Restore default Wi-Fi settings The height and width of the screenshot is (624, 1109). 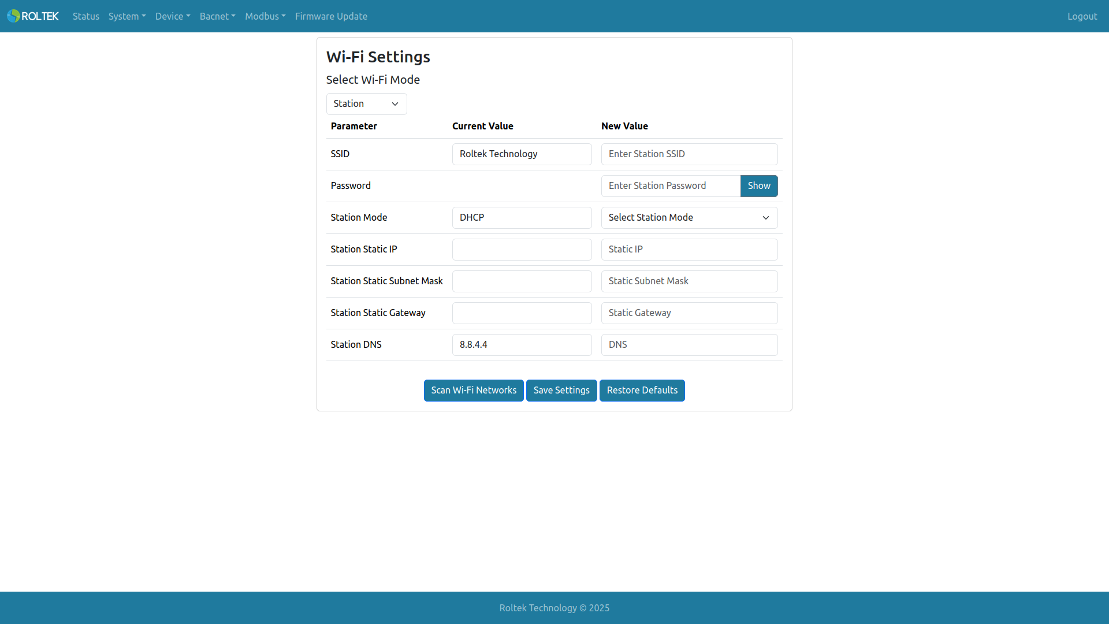pos(642,391)
